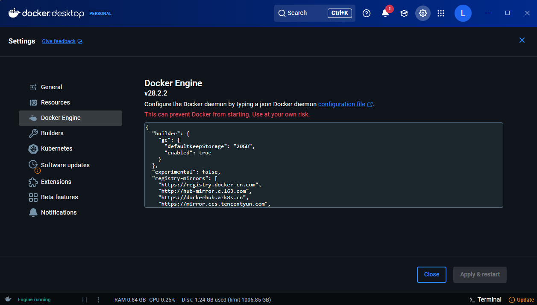Click the Software updates clock icon
The image size is (537, 305).
pyautogui.click(x=33, y=164)
